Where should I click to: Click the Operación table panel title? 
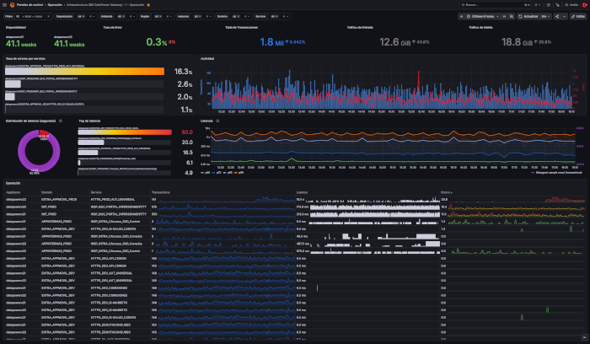click(13, 183)
